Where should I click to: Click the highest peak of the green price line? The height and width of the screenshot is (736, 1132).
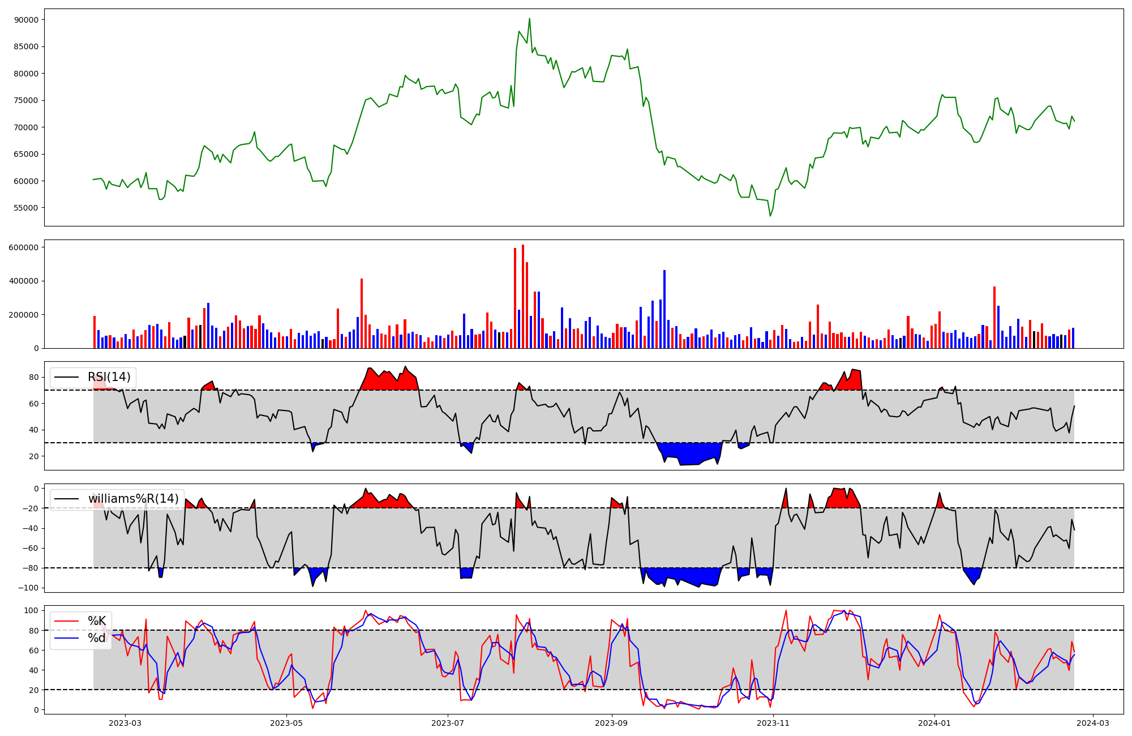point(529,19)
